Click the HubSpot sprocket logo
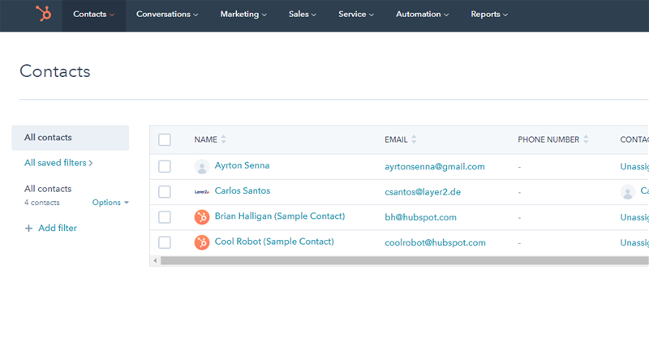Image resolution: width=649 pixels, height=355 pixels. [x=42, y=15]
